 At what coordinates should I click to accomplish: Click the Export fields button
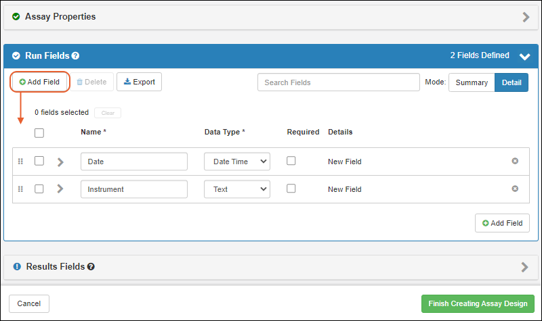[x=139, y=82]
